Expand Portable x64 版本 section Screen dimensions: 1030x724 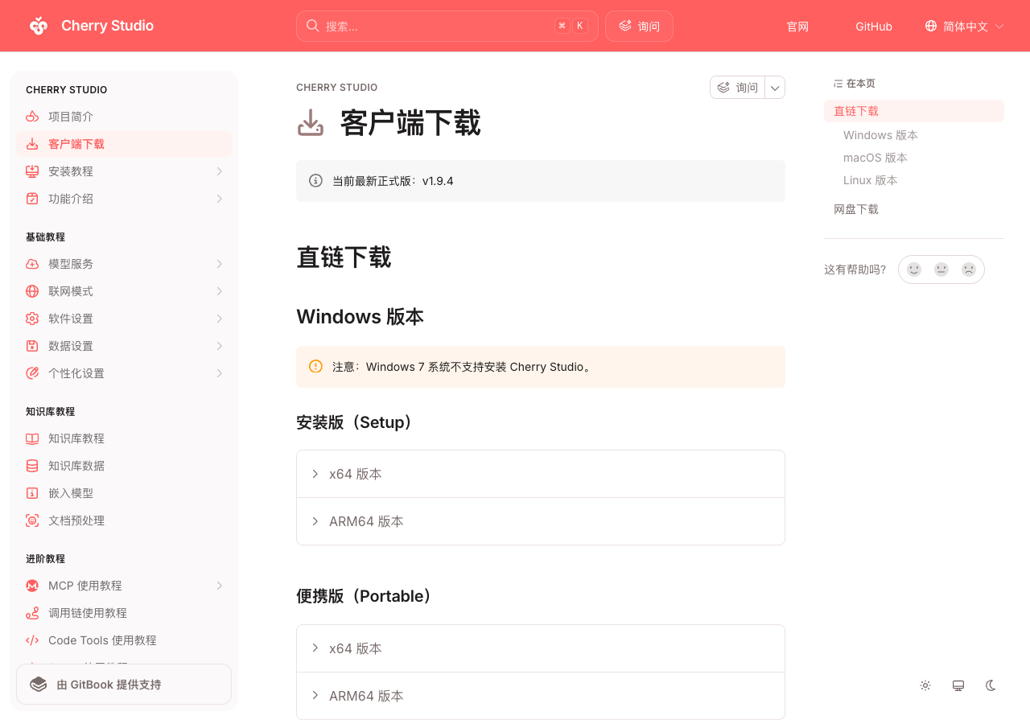click(x=540, y=648)
